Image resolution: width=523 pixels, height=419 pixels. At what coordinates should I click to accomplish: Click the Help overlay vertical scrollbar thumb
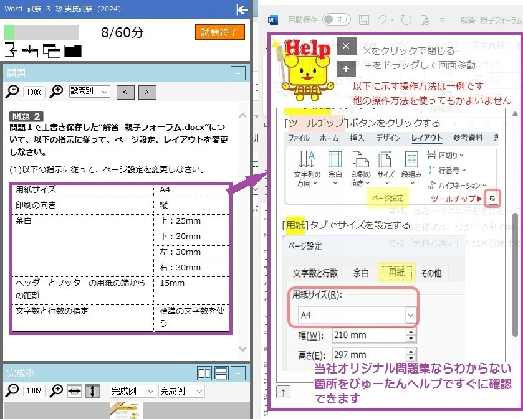(516, 274)
